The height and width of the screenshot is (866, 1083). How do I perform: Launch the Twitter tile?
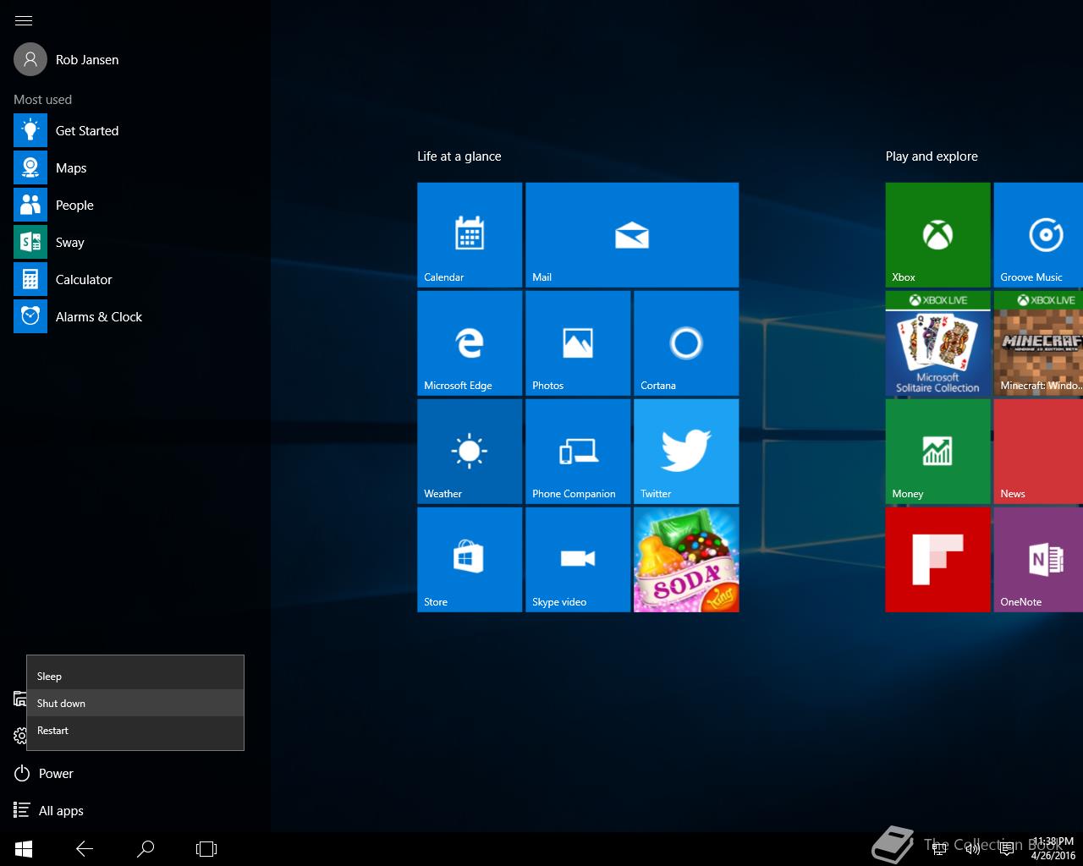(x=686, y=452)
